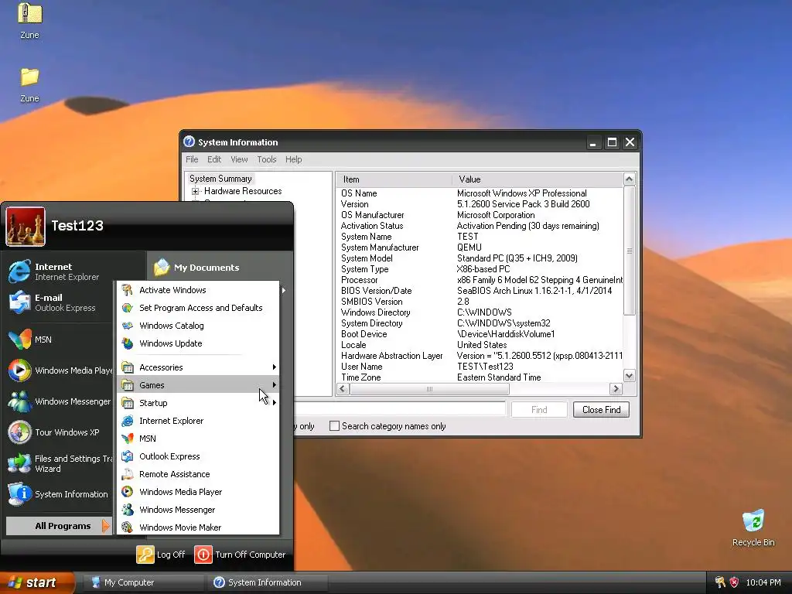Open the Tools menu in System Information

click(267, 159)
